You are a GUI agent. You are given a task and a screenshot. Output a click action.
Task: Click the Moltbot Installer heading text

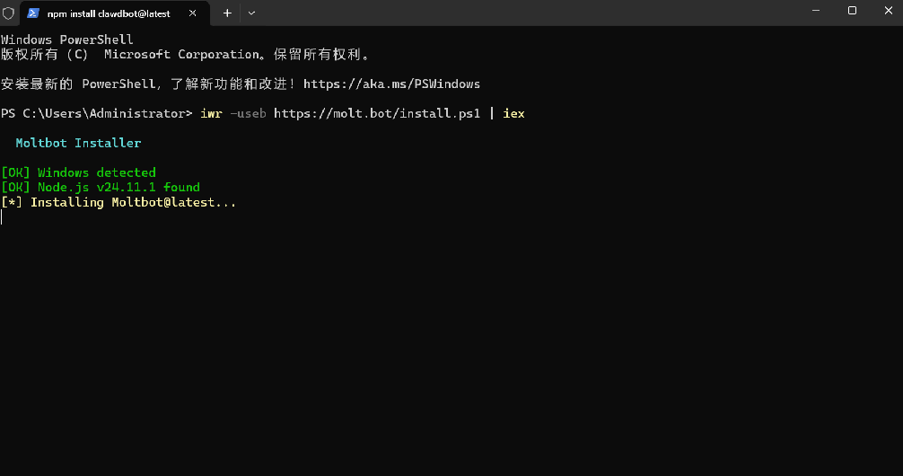[x=78, y=143]
